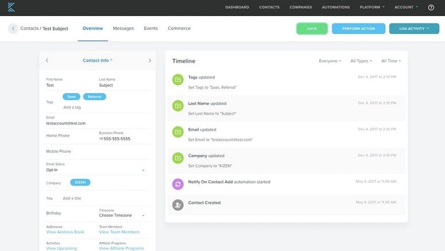Screen dimensions: 445x251
Task: Click the Perform Action button
Action: coord(358,29)
